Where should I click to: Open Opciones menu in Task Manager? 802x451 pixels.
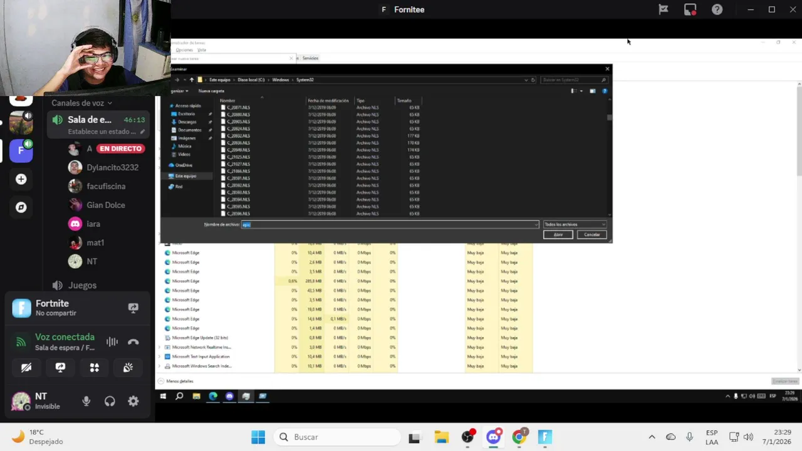pyautogui.click(x=184, y=50)
